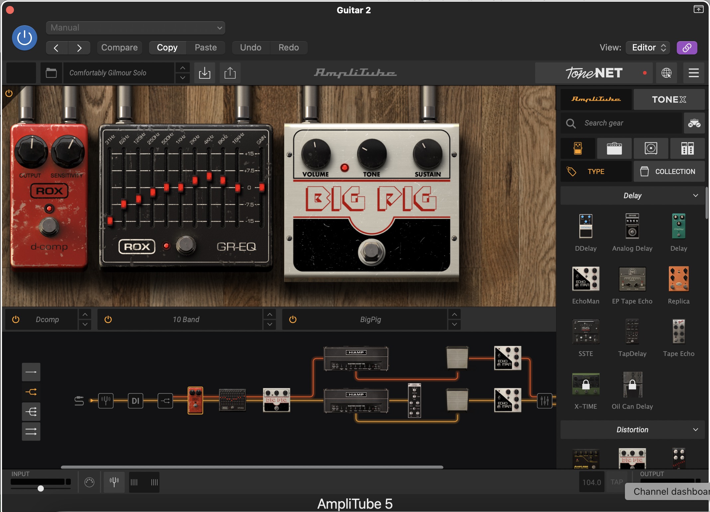This screenshot has width=710, height=512.
Task: Select the dual parallel routing icon
Action: (31, 432)
